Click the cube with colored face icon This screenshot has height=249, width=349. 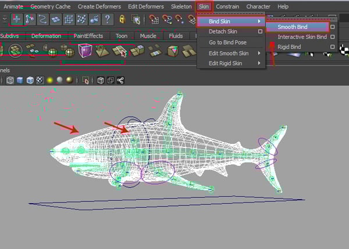coord(173,51)
